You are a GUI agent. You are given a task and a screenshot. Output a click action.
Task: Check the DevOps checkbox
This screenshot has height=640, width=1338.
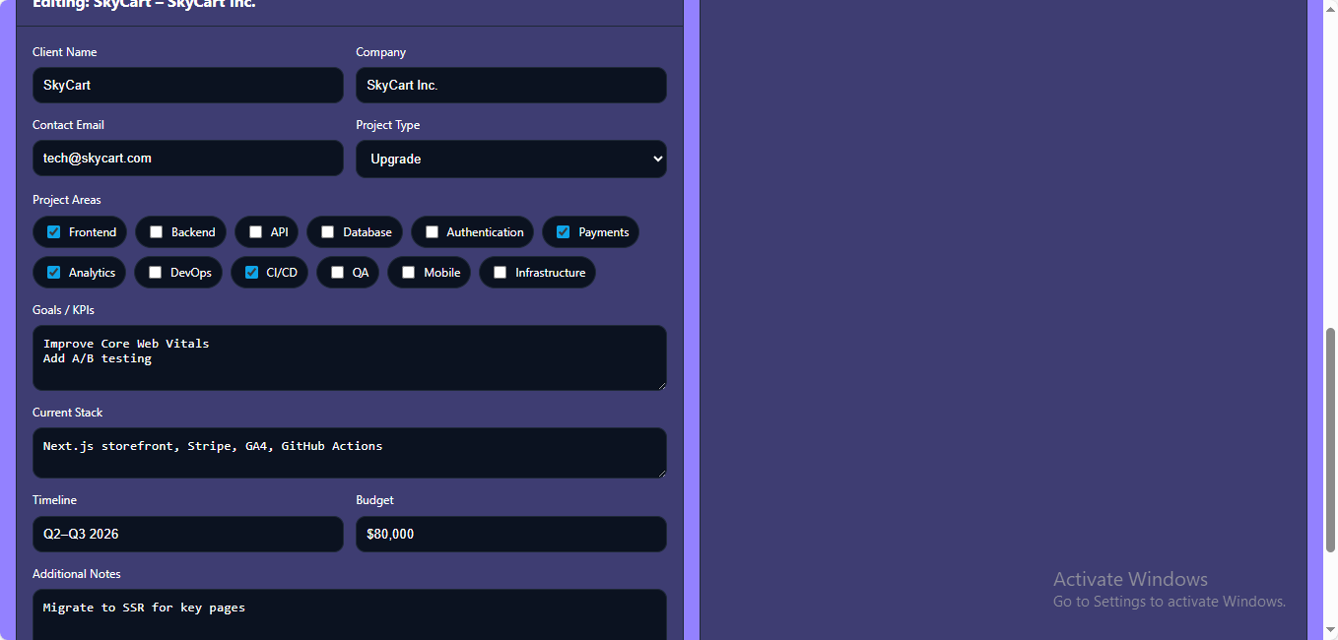(155, 273)
